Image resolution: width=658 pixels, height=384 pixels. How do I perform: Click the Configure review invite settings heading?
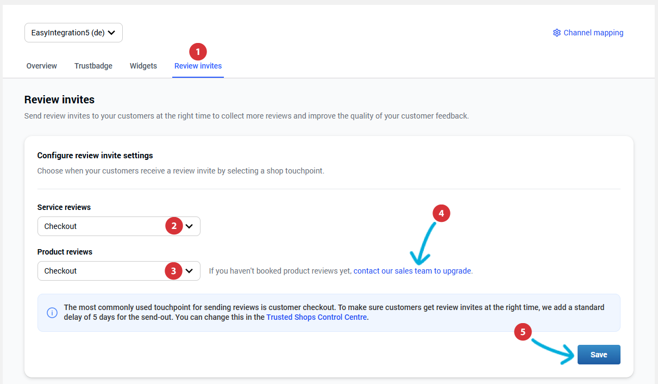95,155
